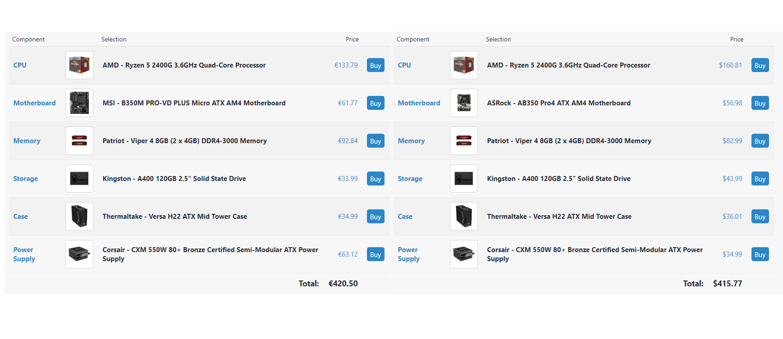783x339 pixels.
Task: Open Motherboard category link in euro list
Action: [35, 103]
